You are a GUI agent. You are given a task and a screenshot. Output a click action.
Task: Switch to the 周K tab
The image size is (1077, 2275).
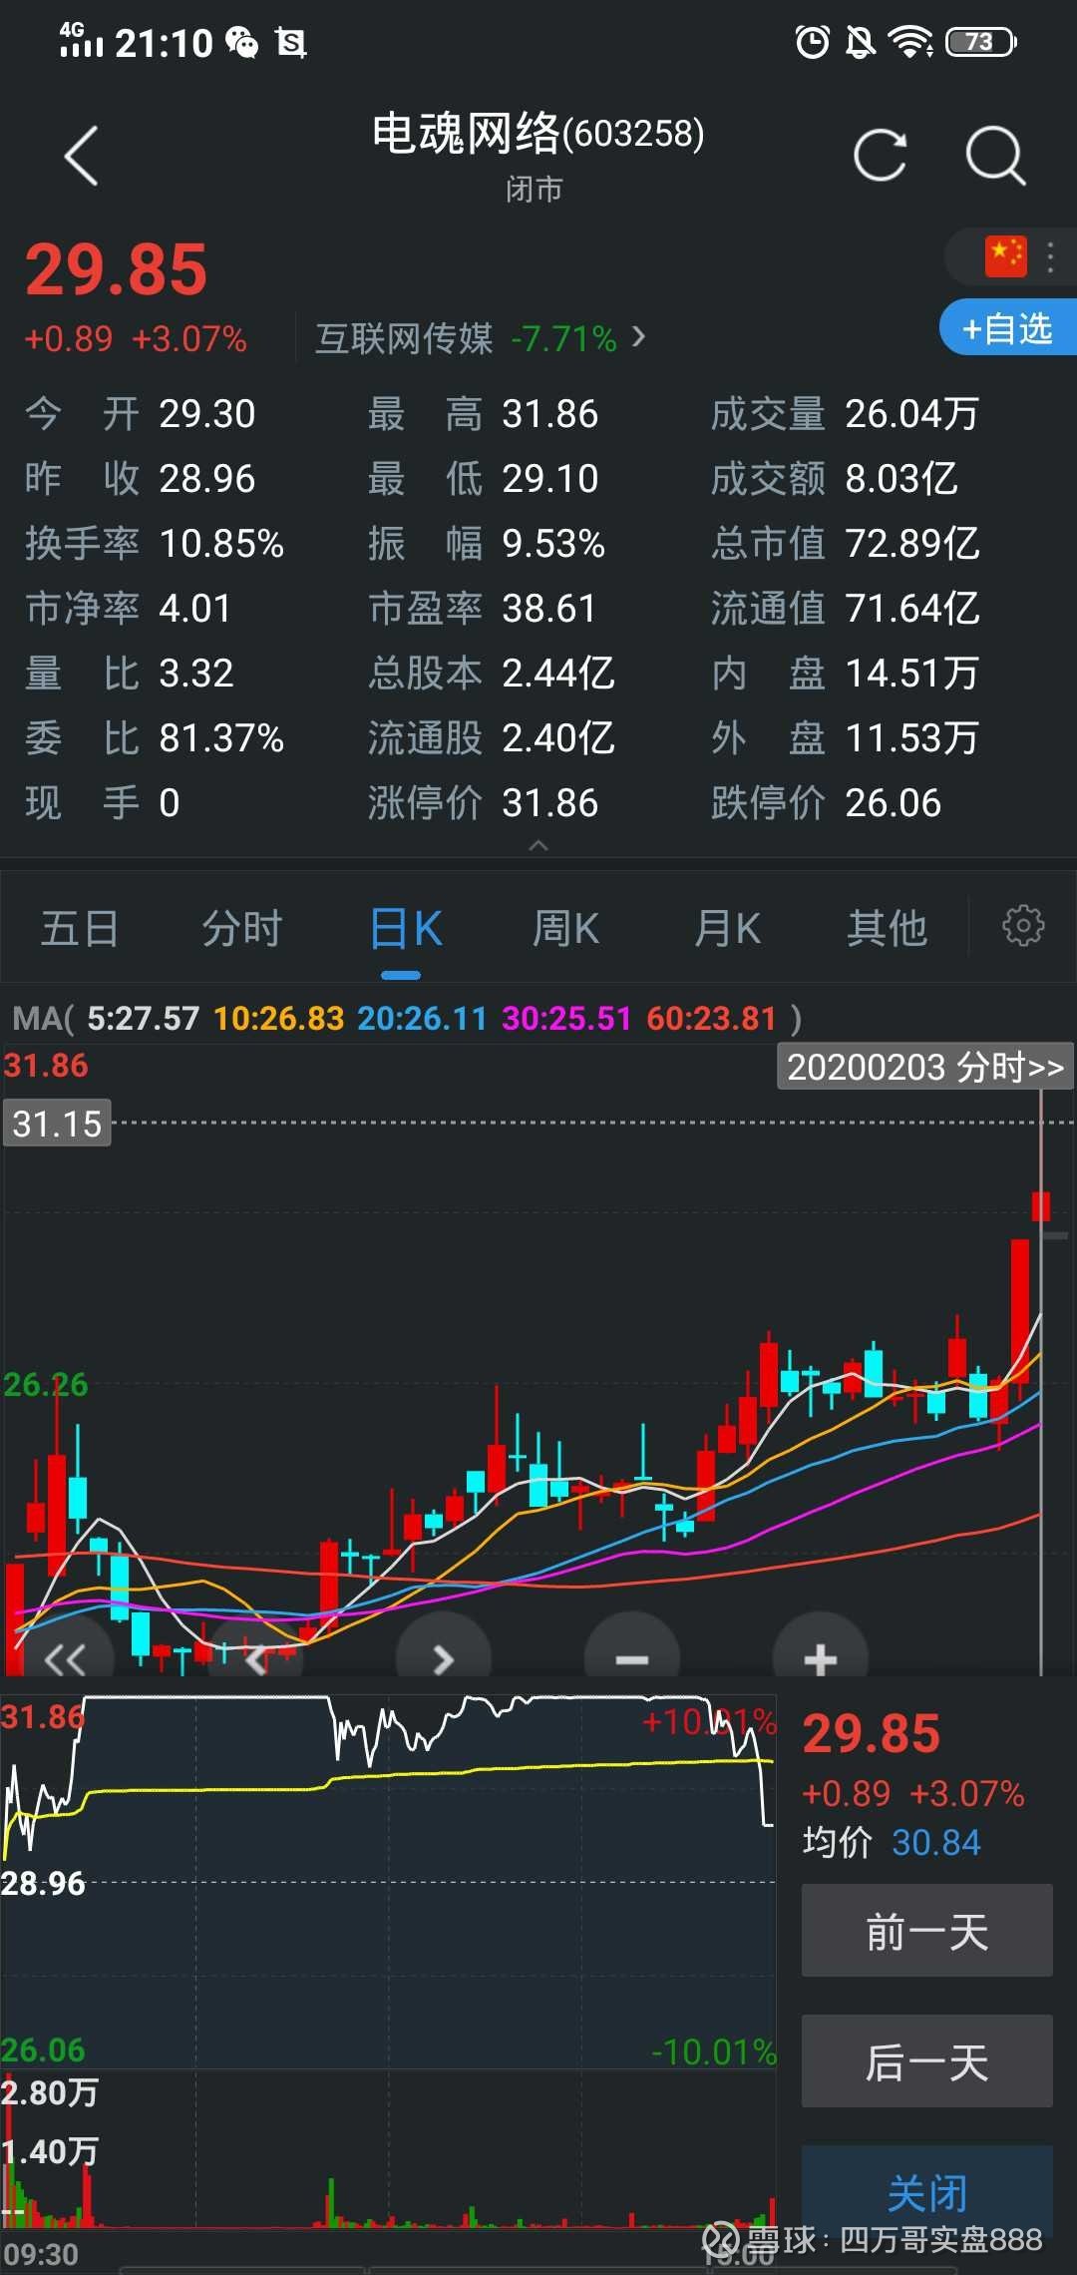tap(565, 928)
